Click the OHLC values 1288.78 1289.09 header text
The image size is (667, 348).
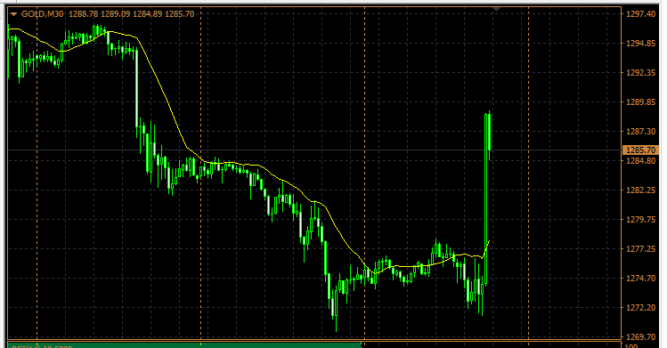[99, 14]
